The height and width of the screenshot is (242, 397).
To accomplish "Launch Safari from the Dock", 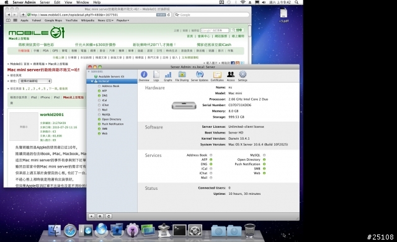I will (x=70, y=231).
